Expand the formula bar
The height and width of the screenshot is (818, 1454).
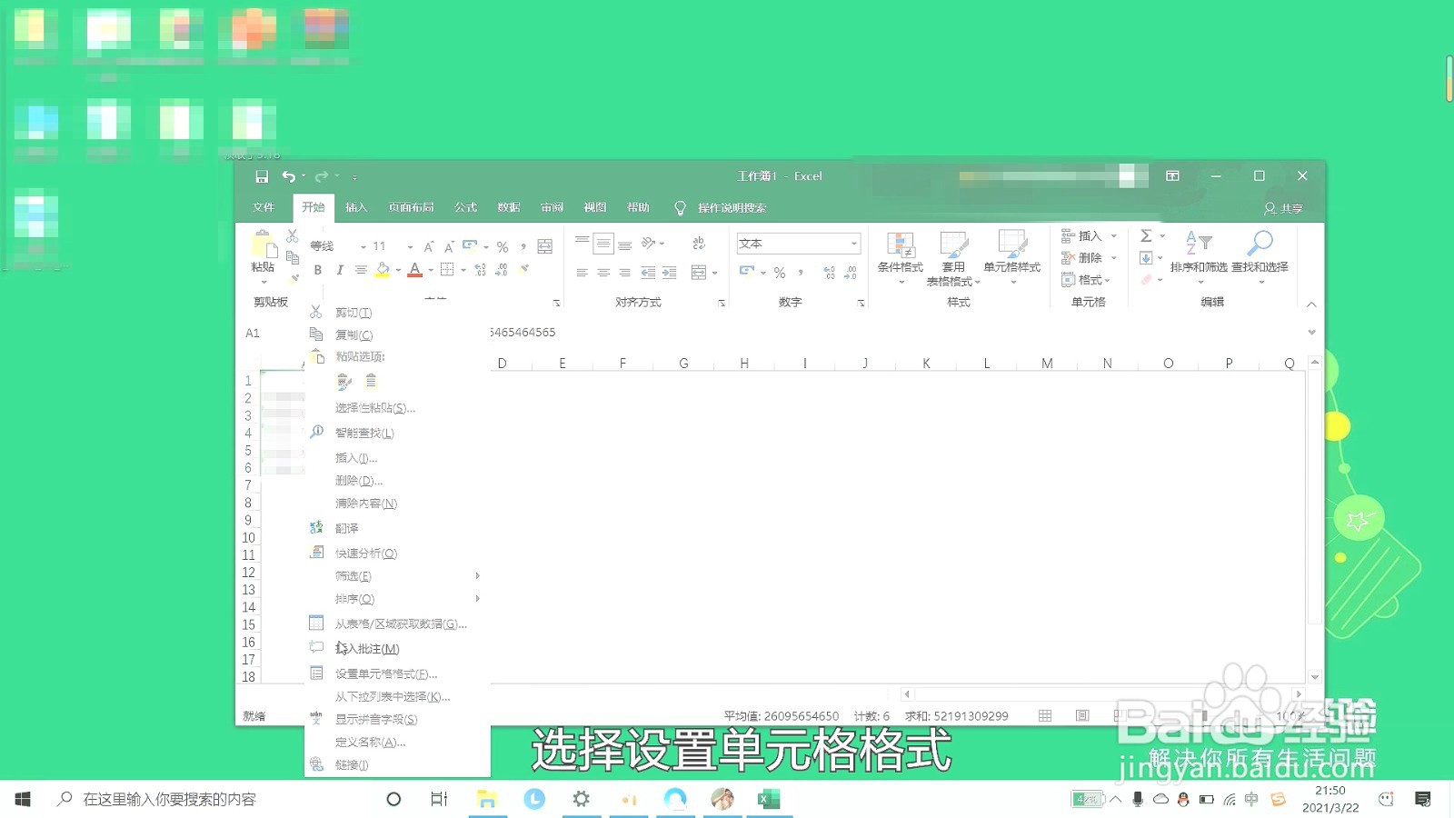click(1311, 333)
